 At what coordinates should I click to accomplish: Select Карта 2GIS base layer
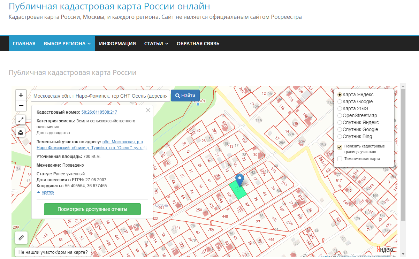click(340, 108)
